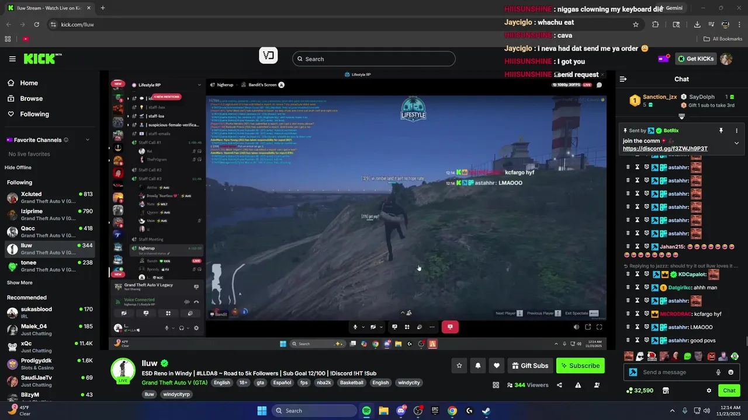Open Prodigyddk recommended channel
The width and height of the screenshot is (748, 420).
(x=50, y=364)
